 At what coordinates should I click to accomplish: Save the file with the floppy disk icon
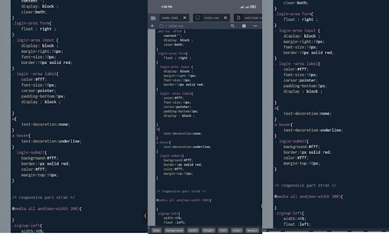pos(244,26)
